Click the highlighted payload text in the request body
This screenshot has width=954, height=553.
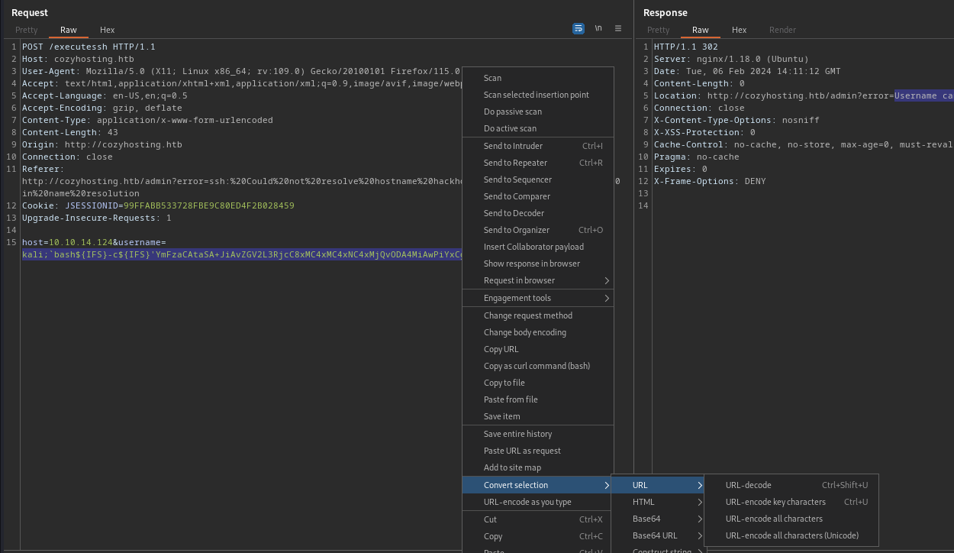(x=242, y=254)
